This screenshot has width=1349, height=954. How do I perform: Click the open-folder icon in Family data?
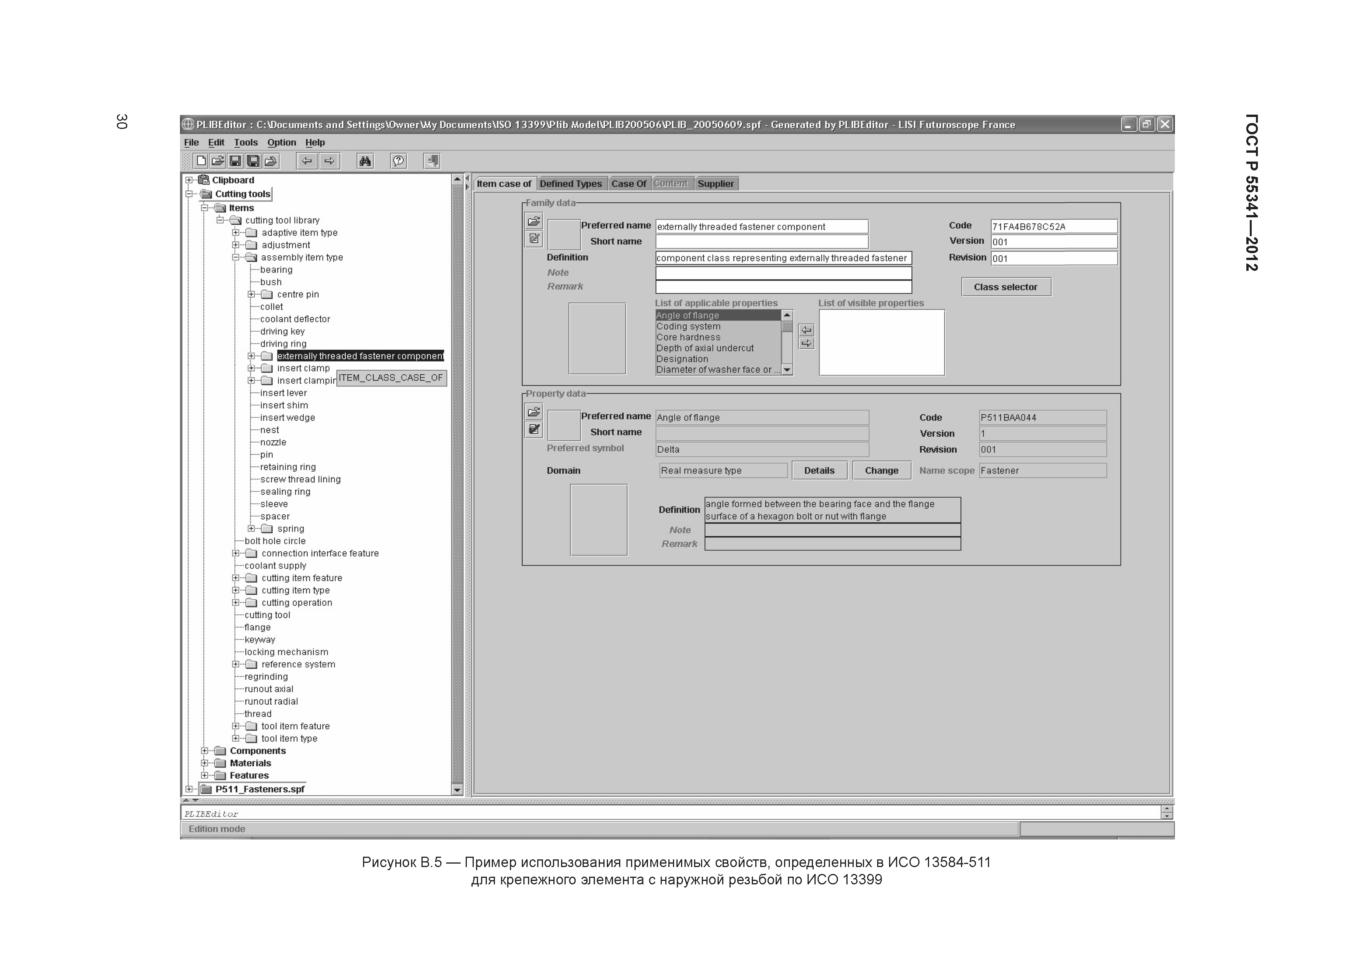pyautogui.click(x=534, y=221)
